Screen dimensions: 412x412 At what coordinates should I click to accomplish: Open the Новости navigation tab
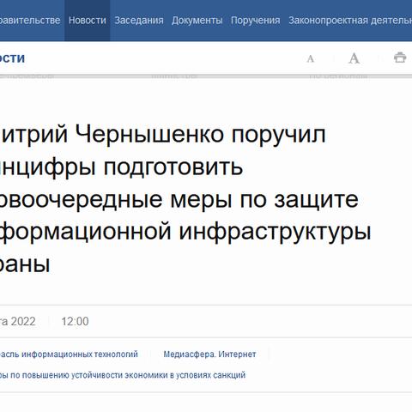88,21
